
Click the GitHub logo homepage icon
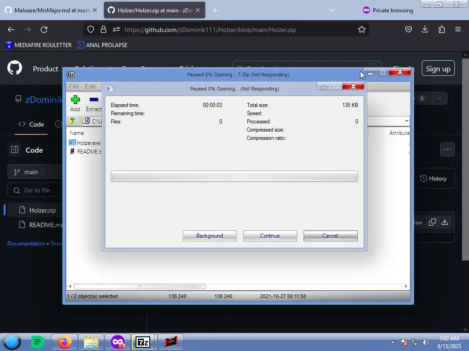point(15,68)
